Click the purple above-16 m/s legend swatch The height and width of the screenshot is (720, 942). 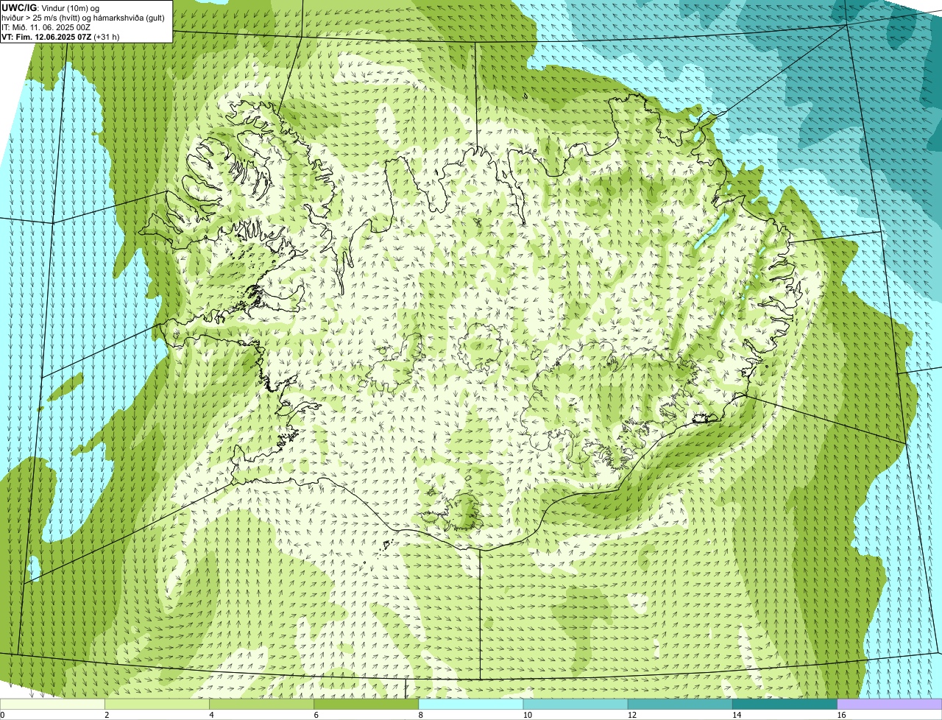click(890, 704)
